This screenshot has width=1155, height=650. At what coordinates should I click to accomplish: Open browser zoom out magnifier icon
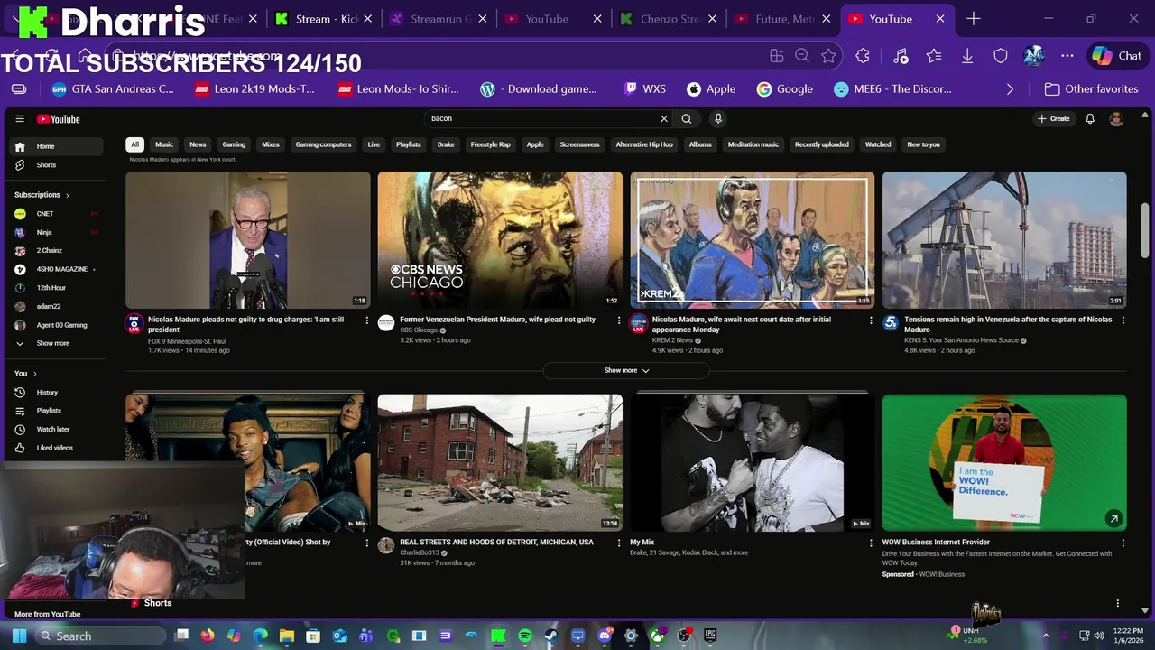coord(802,56)
